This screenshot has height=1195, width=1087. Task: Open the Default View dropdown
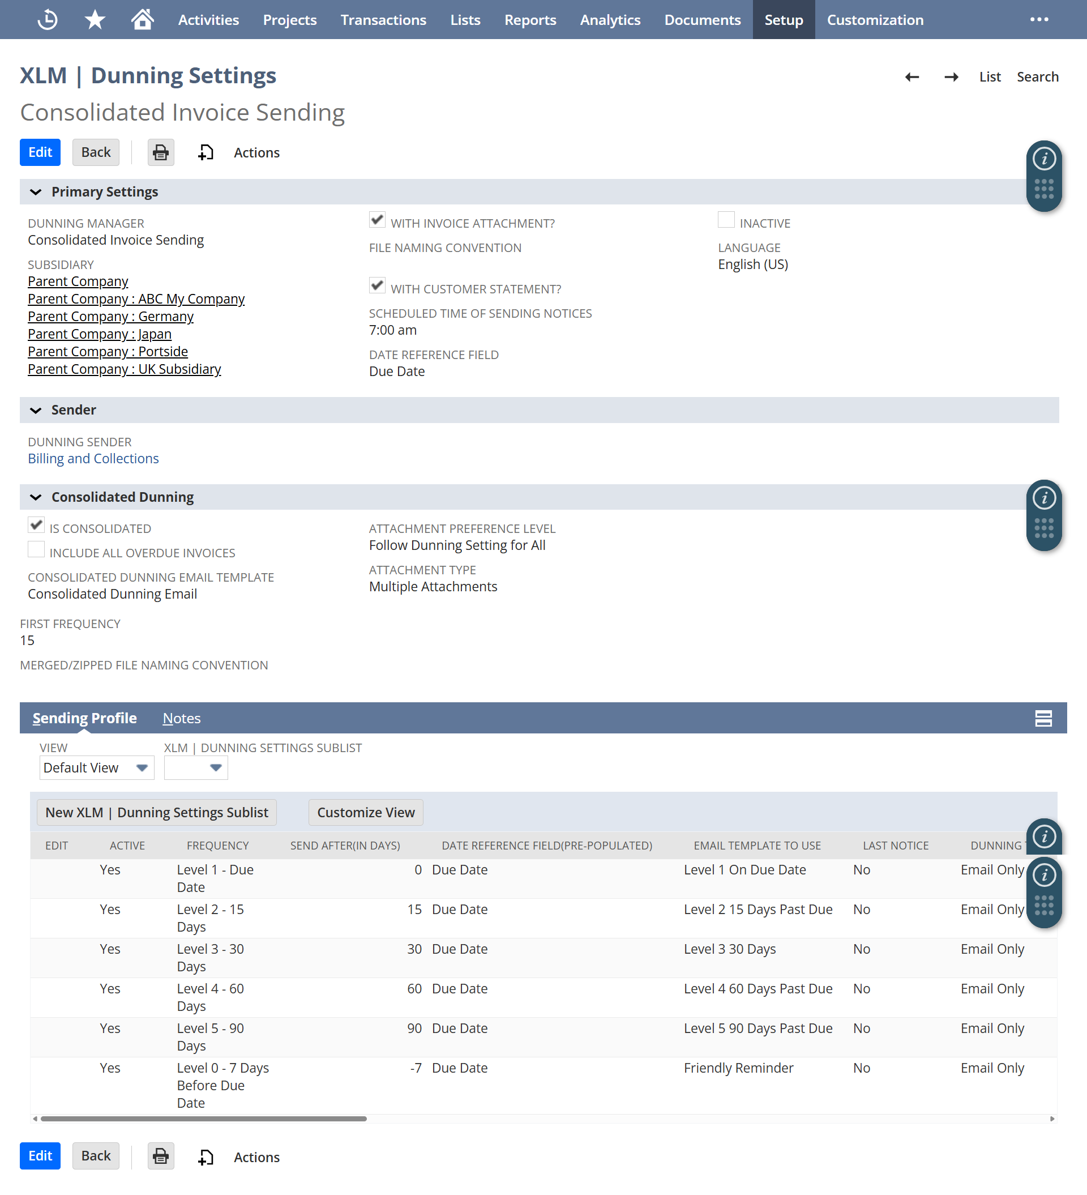coord(97,767)
